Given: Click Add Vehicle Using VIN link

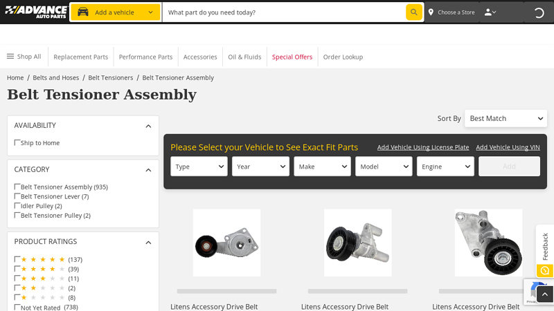Looking at the screenshot, I should tap(508, 147).
